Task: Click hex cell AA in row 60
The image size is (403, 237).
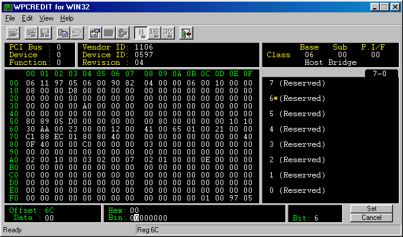Action: point(45,129)
